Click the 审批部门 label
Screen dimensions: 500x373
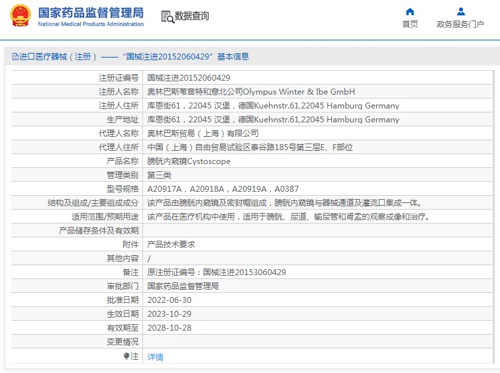pyautogui.click(x=123, y=286)
